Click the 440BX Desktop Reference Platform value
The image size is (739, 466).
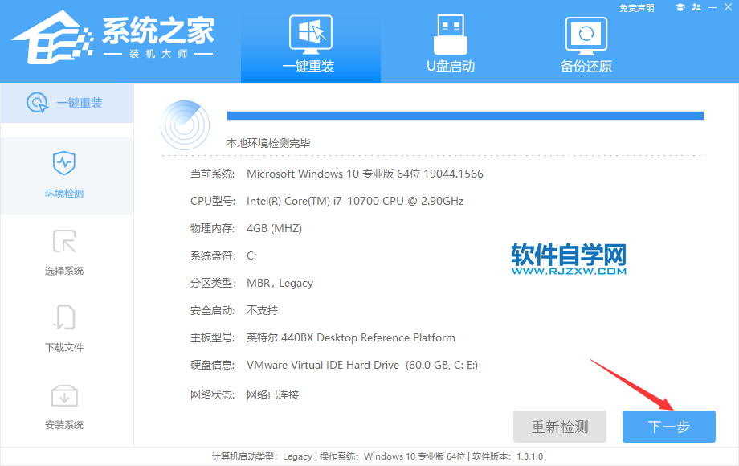[x=351, y=337]
